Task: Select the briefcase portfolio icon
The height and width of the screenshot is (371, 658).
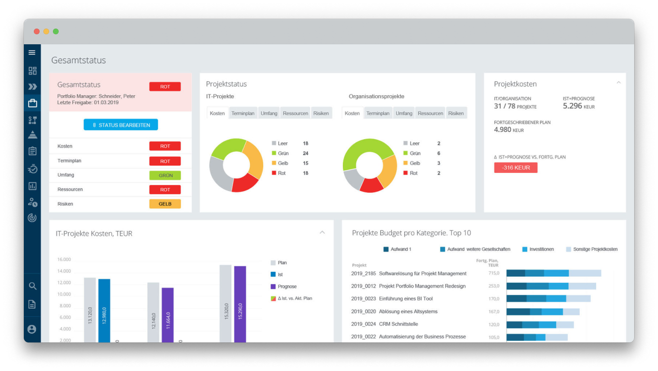Action: [32, 103]
